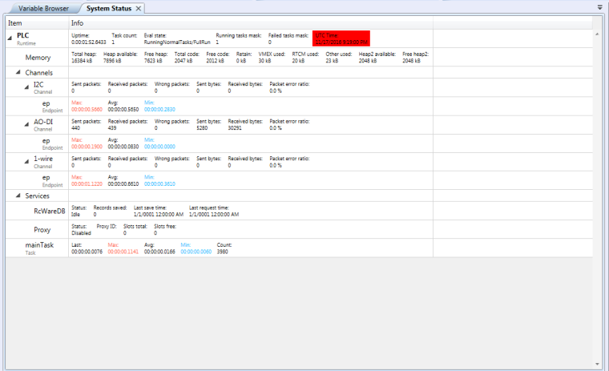
Task: Select the Memory row
Action: click(38, 58)
